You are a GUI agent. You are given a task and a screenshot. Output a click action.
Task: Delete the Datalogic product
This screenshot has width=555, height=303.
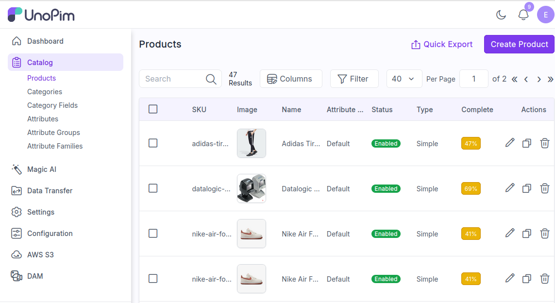point(545,188)
